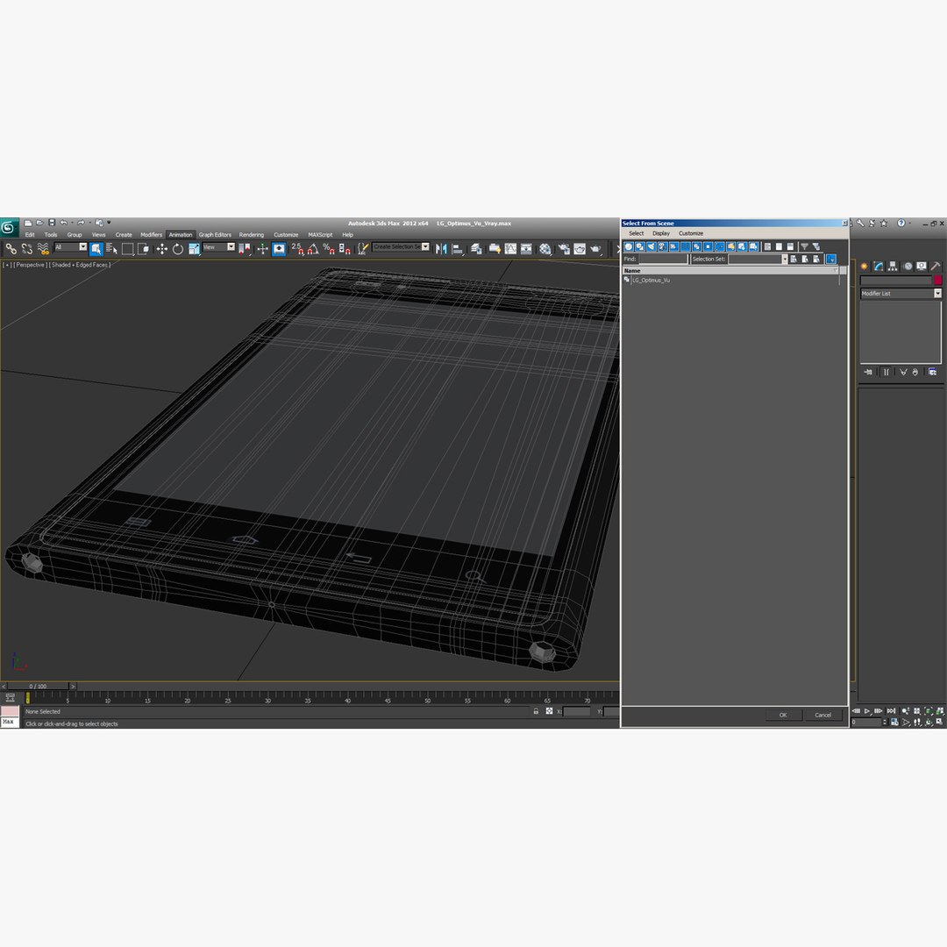Open Schematic View
947x947 pixels.
pos(526,249)
